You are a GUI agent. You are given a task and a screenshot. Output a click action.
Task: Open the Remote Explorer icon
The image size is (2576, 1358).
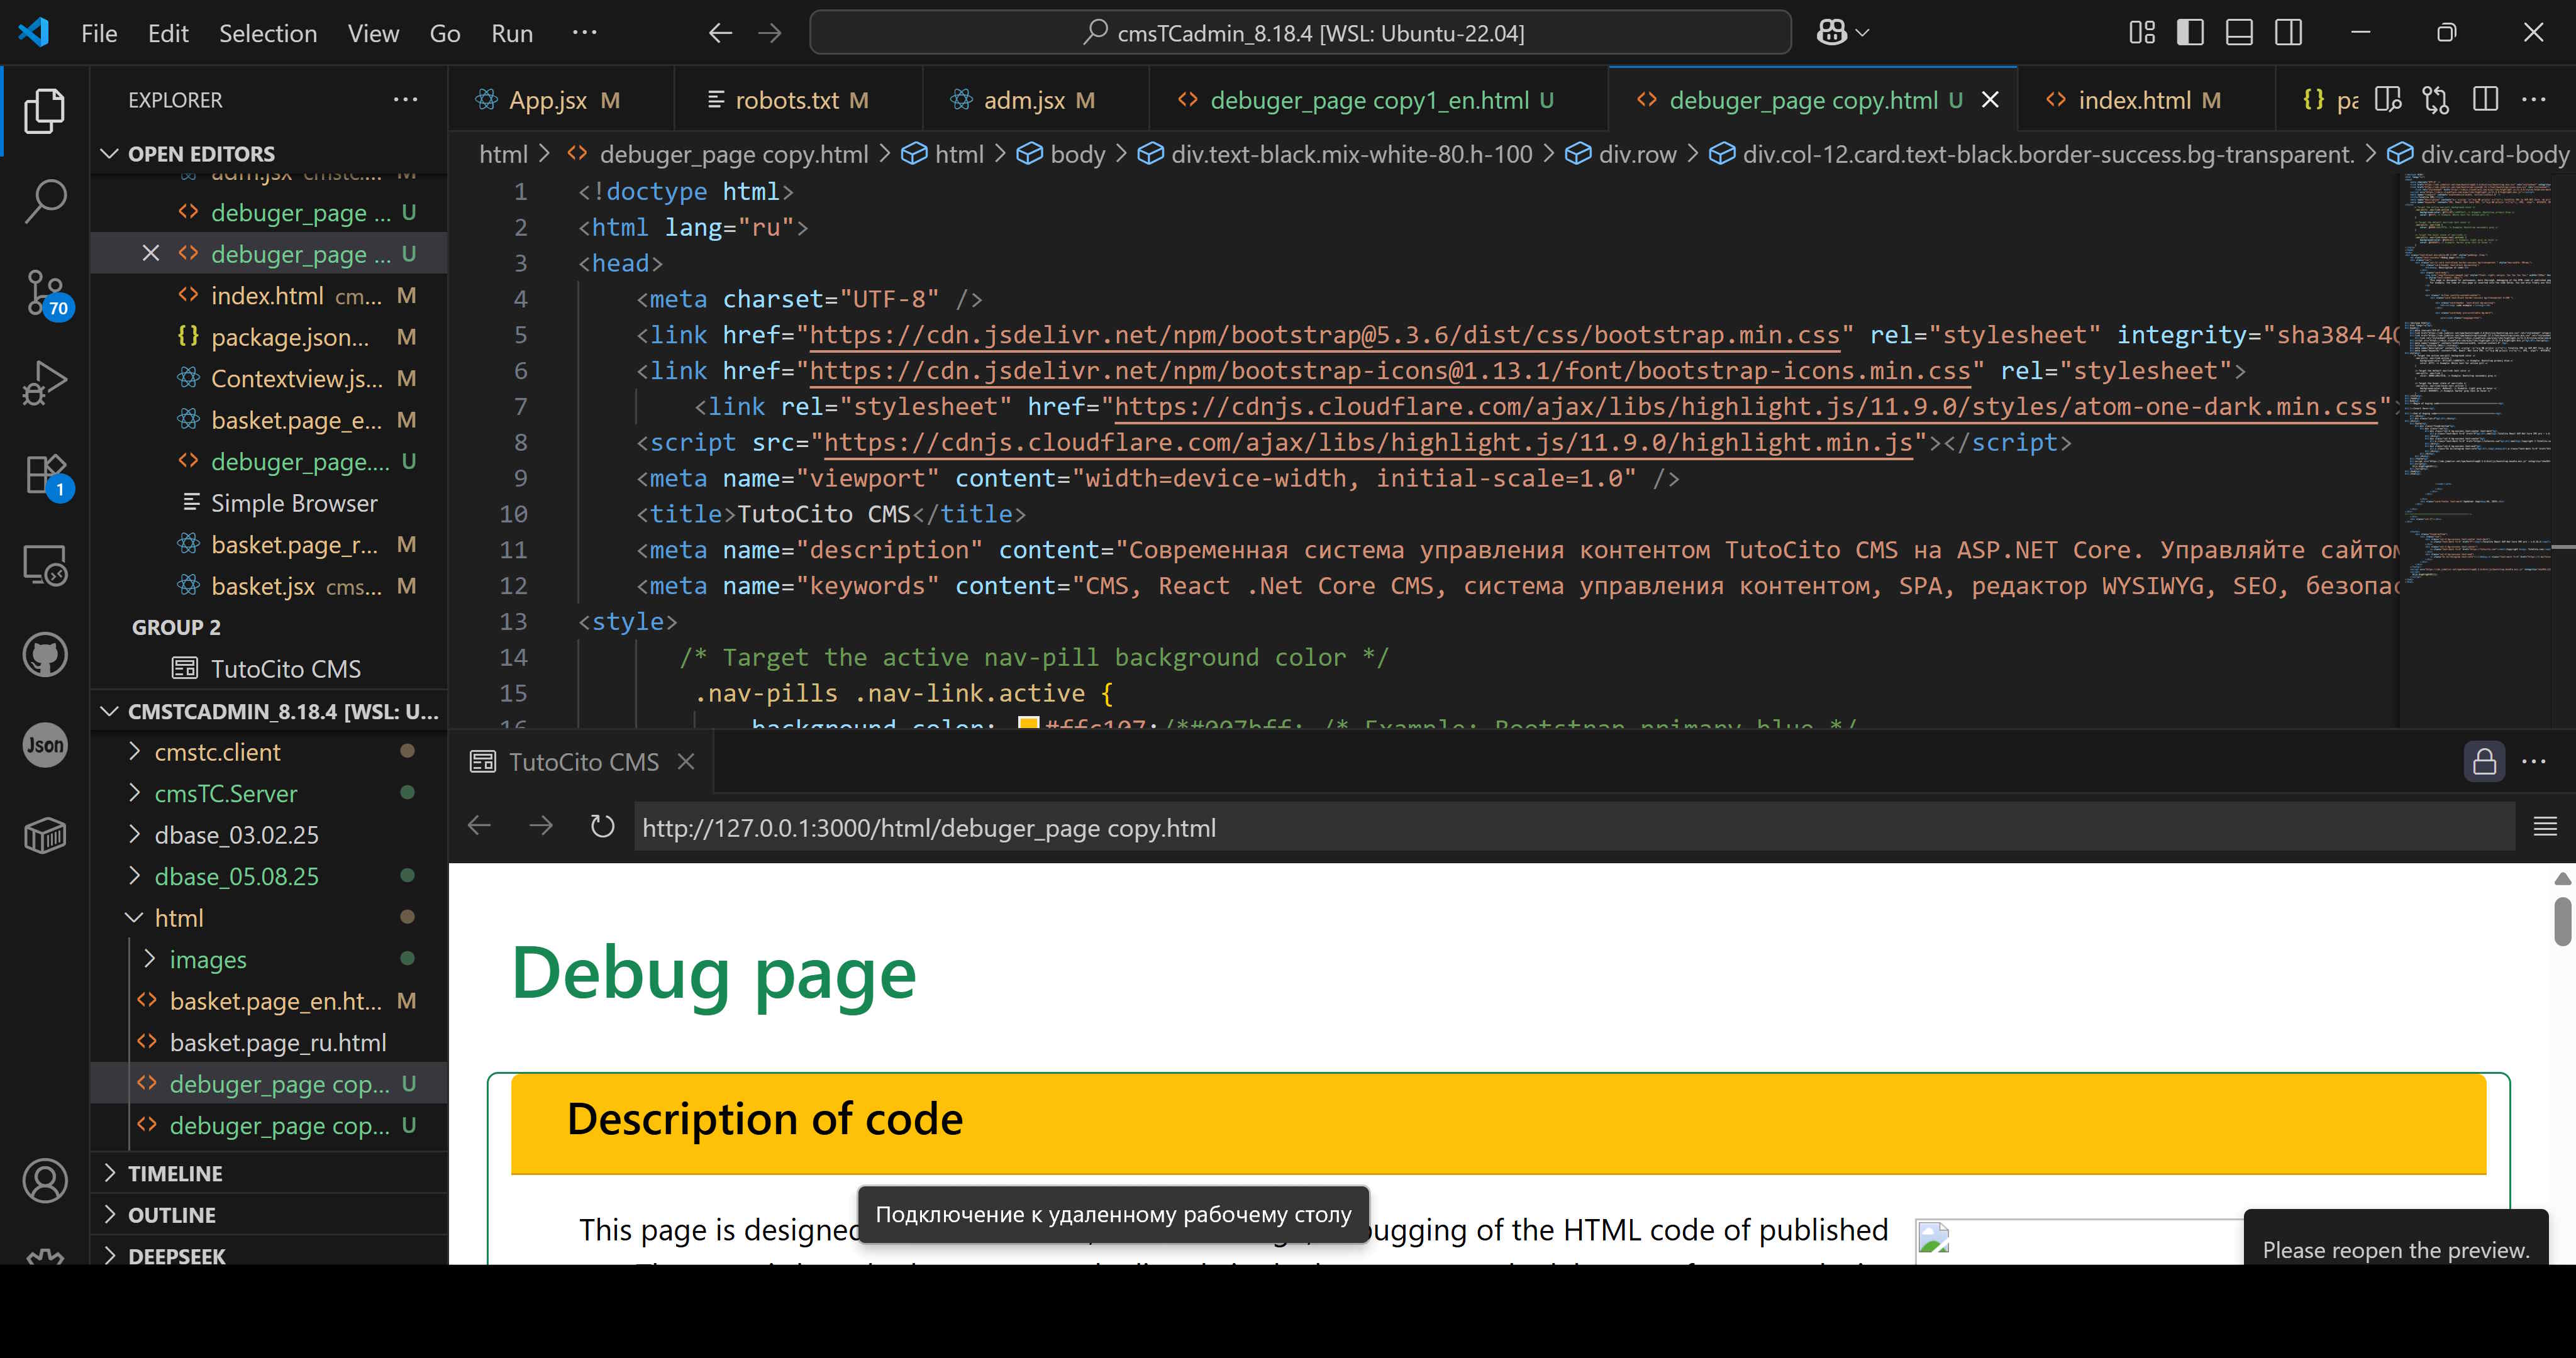pyautogui.click(x=45, y=565)
